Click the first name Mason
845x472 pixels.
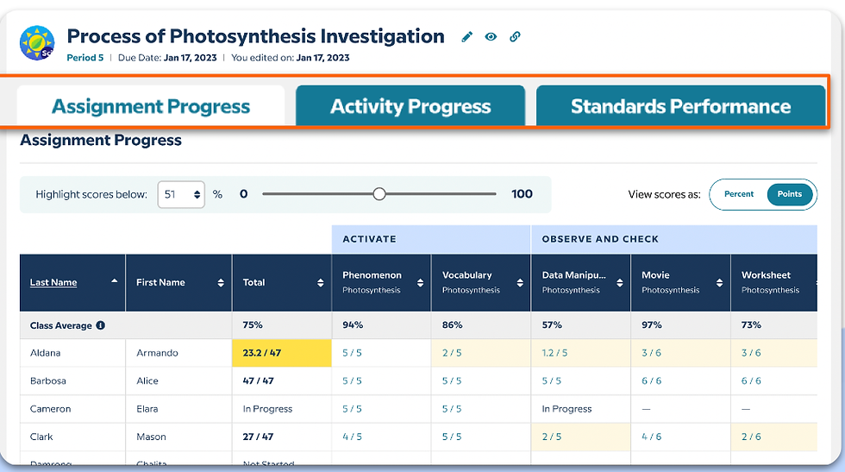151,437
